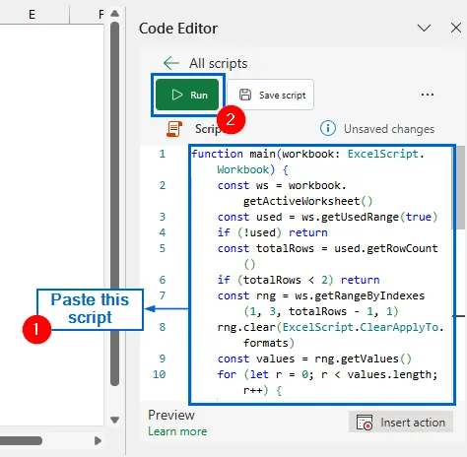Screen dimensions: 467x457
Task: Run the script with the green Run button
Action: click(x=187, y=95)
